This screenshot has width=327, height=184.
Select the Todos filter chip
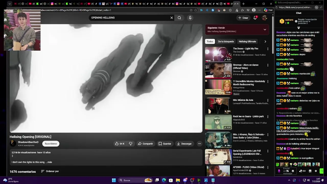point(210,41)
